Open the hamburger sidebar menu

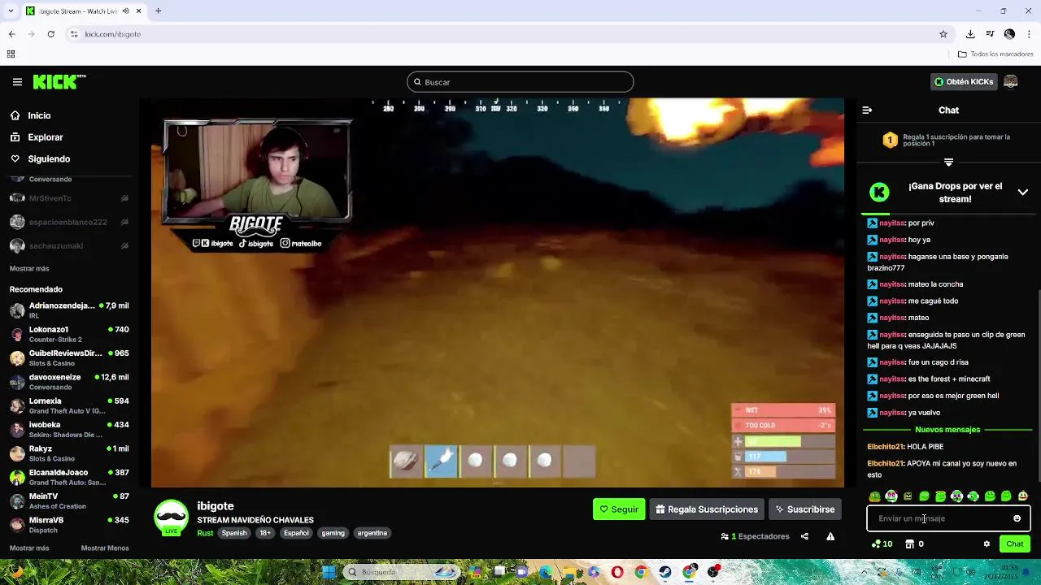coord(17,82)
